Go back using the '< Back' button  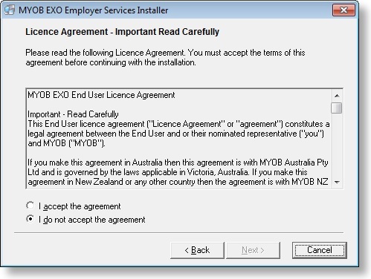click(197, 250)
